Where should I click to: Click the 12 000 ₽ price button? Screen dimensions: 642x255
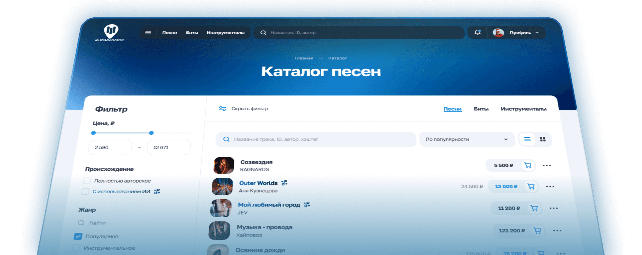506,186
